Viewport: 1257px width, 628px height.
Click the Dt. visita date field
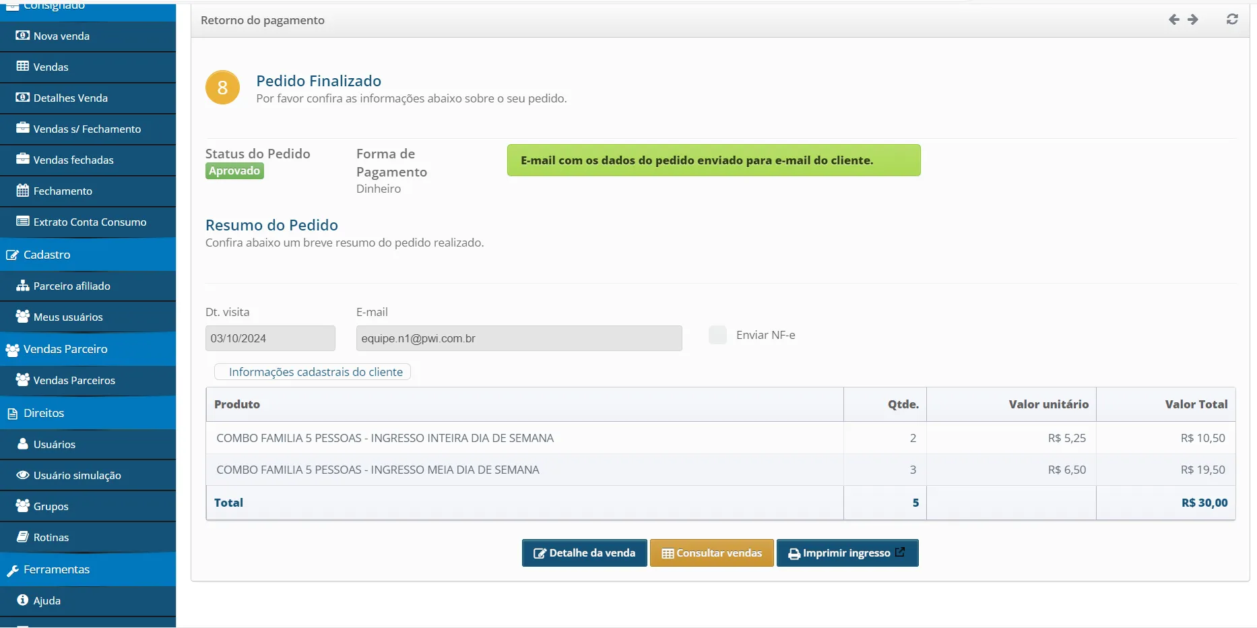point(270,338)
